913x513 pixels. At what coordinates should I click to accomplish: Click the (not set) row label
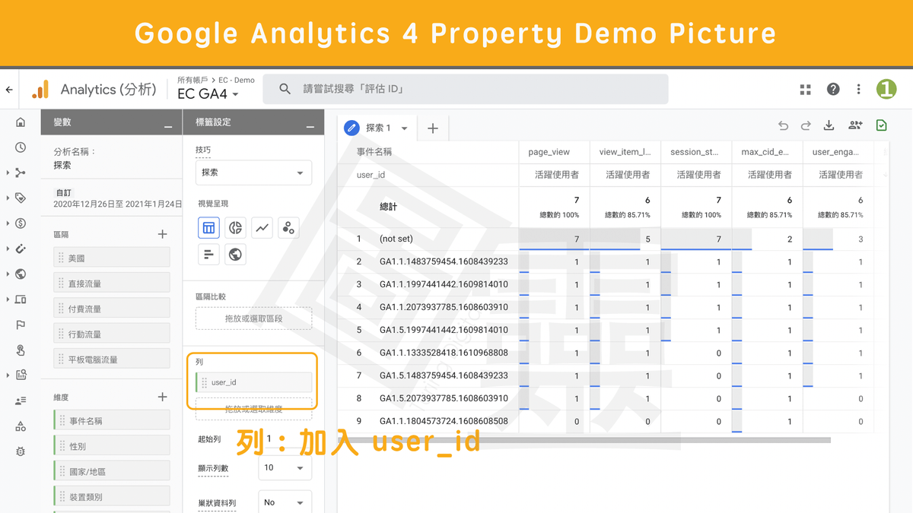pyautogui.click(x=396, y=239)
